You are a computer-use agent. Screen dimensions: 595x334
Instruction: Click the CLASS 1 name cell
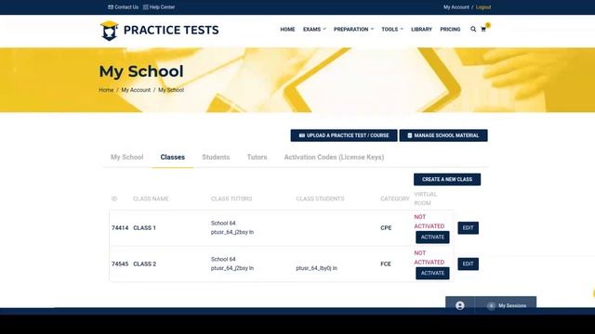(145, 228)
